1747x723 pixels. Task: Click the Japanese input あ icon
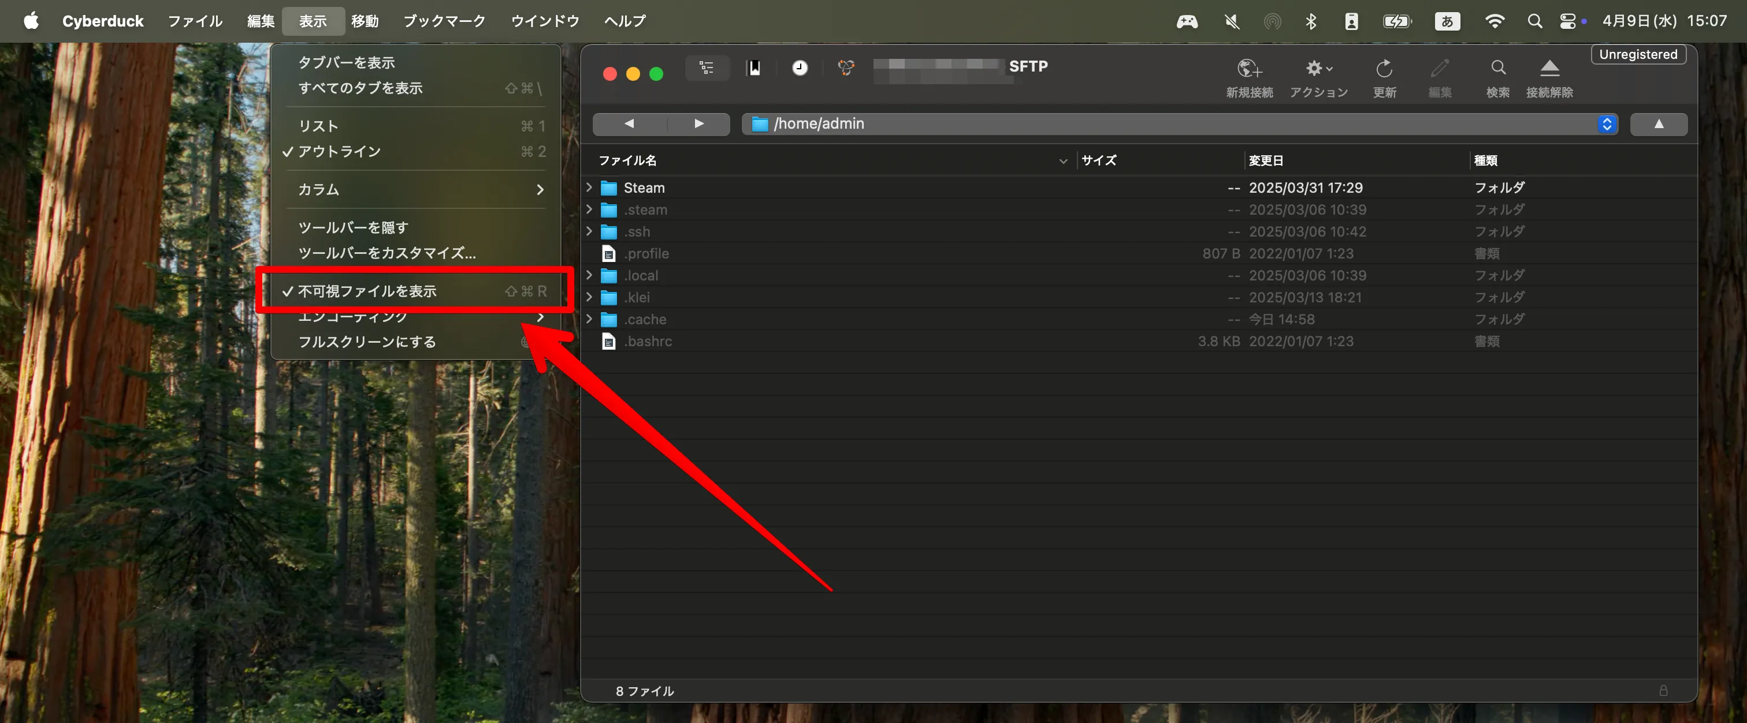click(1447, 21)
